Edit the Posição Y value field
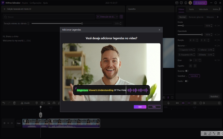 [205, 40]
